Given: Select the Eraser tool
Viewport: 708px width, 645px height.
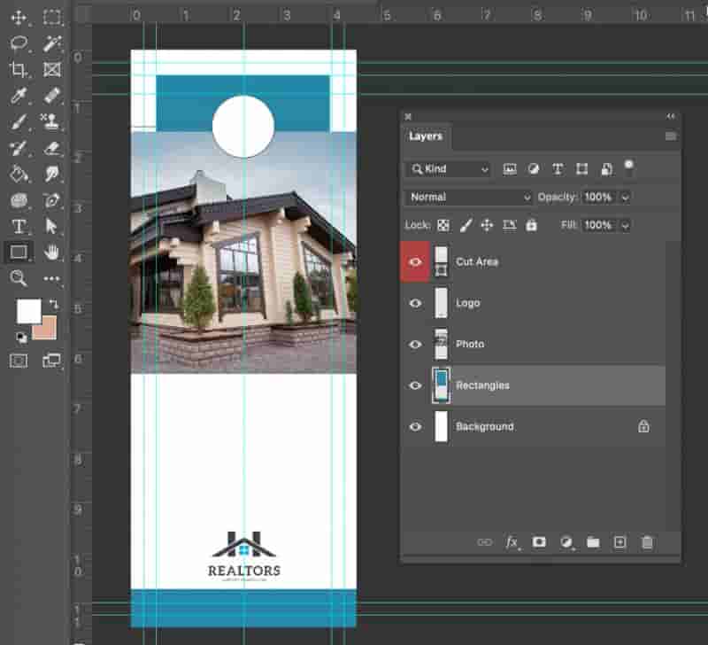Looking at the screenshot, I should coord(52,148).
